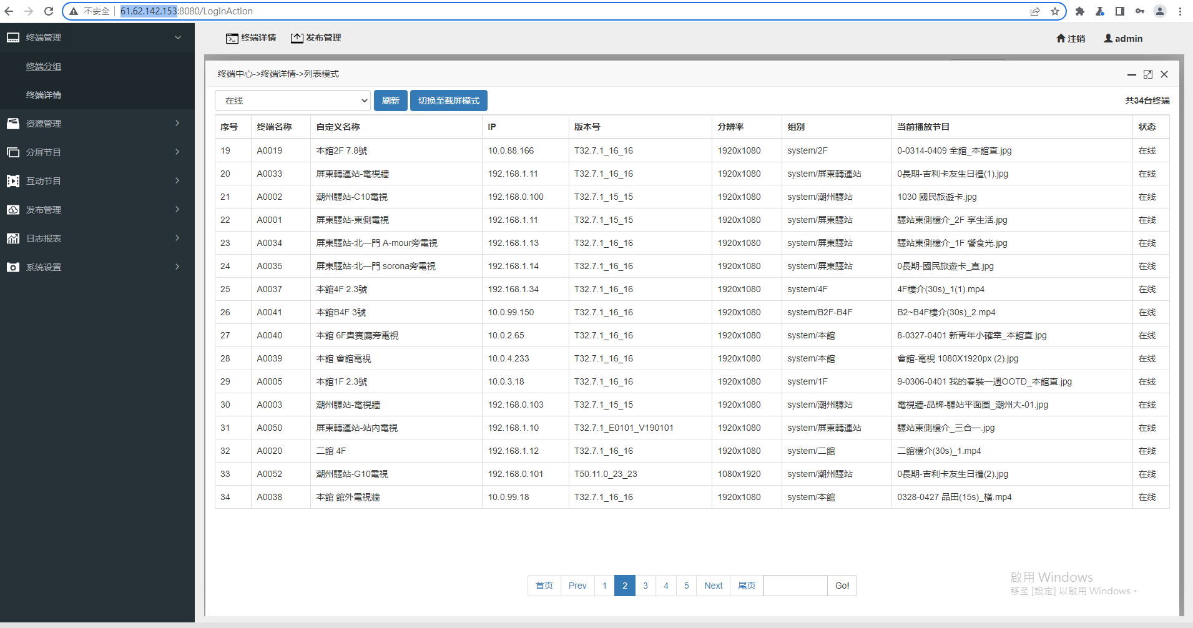1193x628 pixels.
Task: Click version cell T50.11.0_23_23
Action: 606,474
